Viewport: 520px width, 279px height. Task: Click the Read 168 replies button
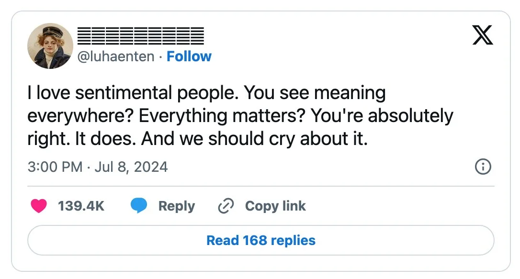[260, 240]
